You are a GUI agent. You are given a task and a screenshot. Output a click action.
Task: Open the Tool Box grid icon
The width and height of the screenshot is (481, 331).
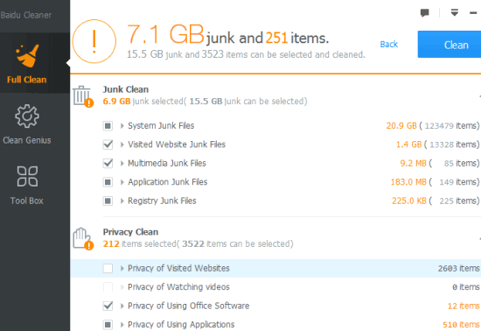tap(27, 177)
